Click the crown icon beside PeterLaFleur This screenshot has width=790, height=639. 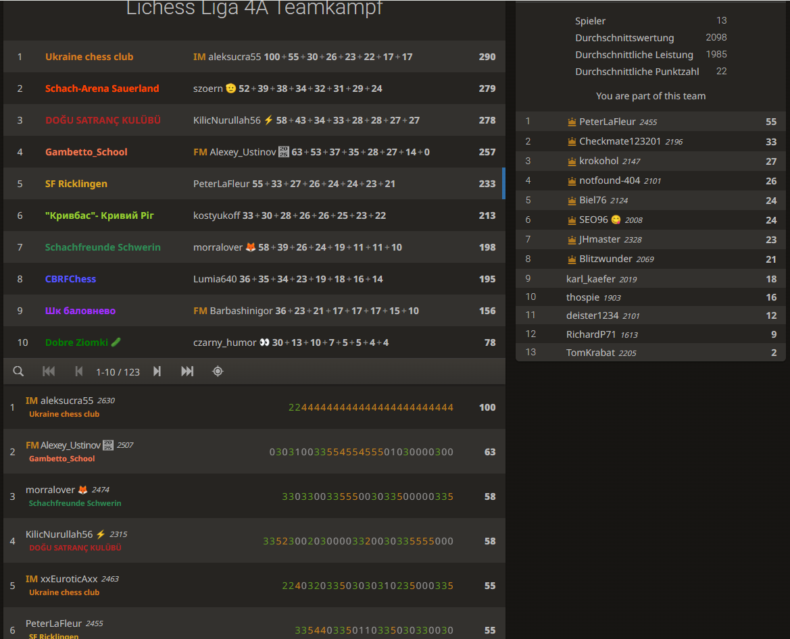coord(572,122)
